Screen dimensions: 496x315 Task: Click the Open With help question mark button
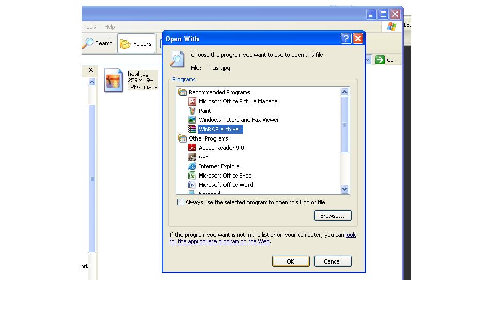346,39
